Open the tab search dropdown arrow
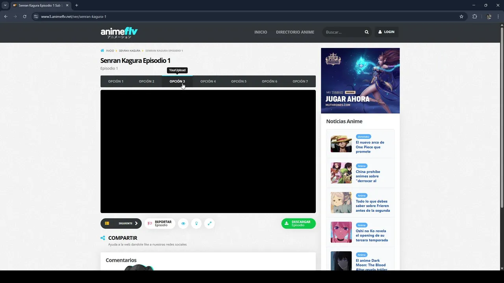Viewport: 504px width, 283px height. pyautogui.click(x=5, y=6)
